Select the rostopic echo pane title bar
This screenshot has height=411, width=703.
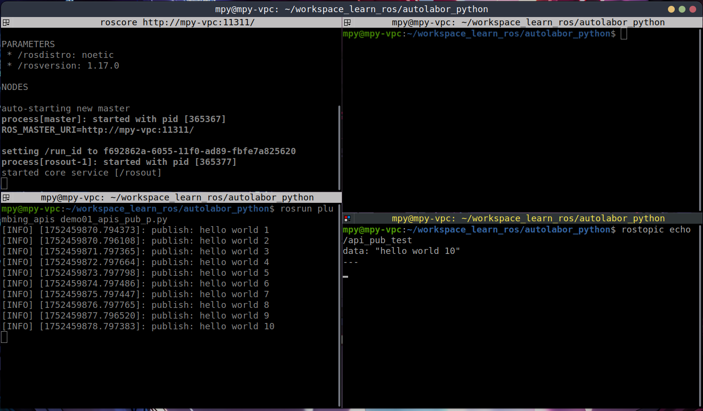click(x=528, y=218)
